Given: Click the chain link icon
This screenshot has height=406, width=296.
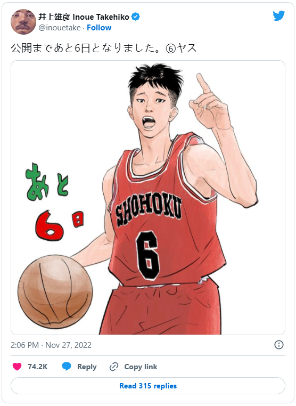Looking at the screenshot, I should 114,367.
